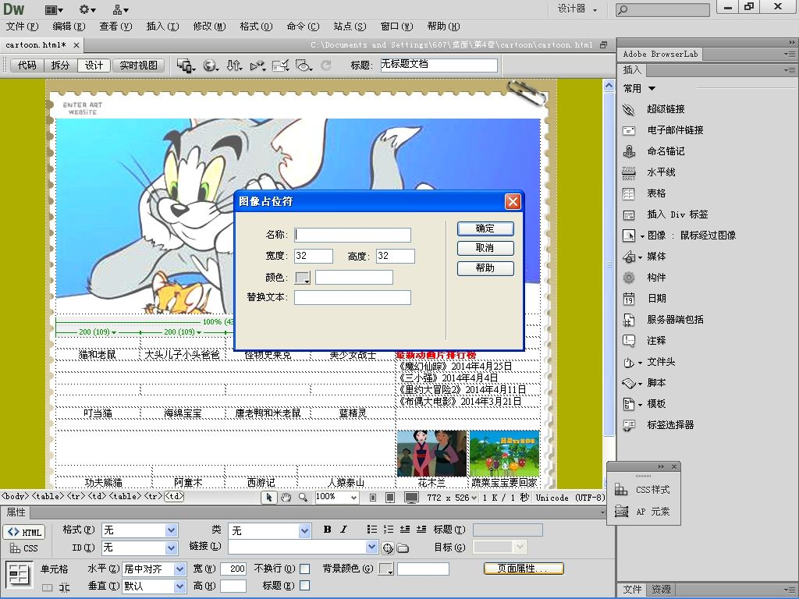This screenshot has width=799, height=599.
Task: Open the Modify (修改) menu
Action: [209, 27]
